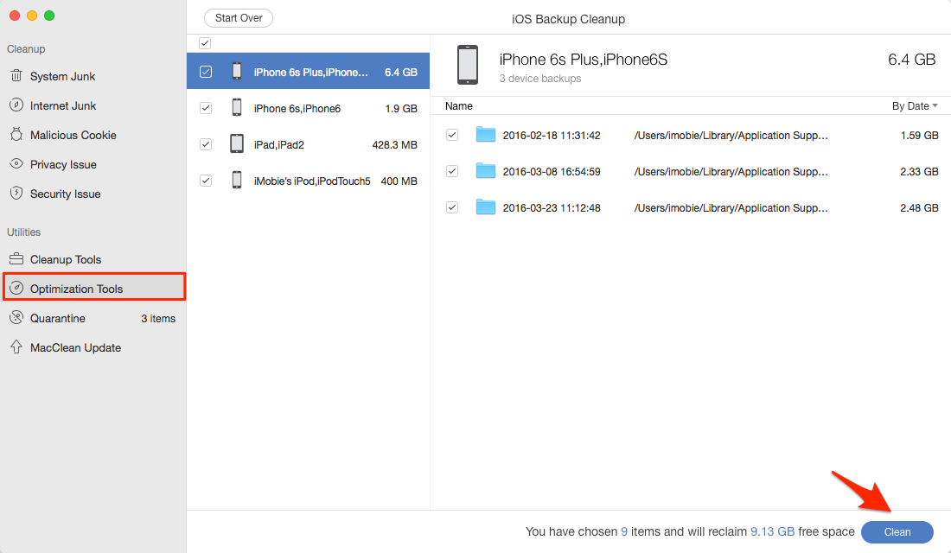Click the MacClean Update arrow icon
Image resolution: width=951 pixels, height=553 pixels.
[x=16, y=346]
